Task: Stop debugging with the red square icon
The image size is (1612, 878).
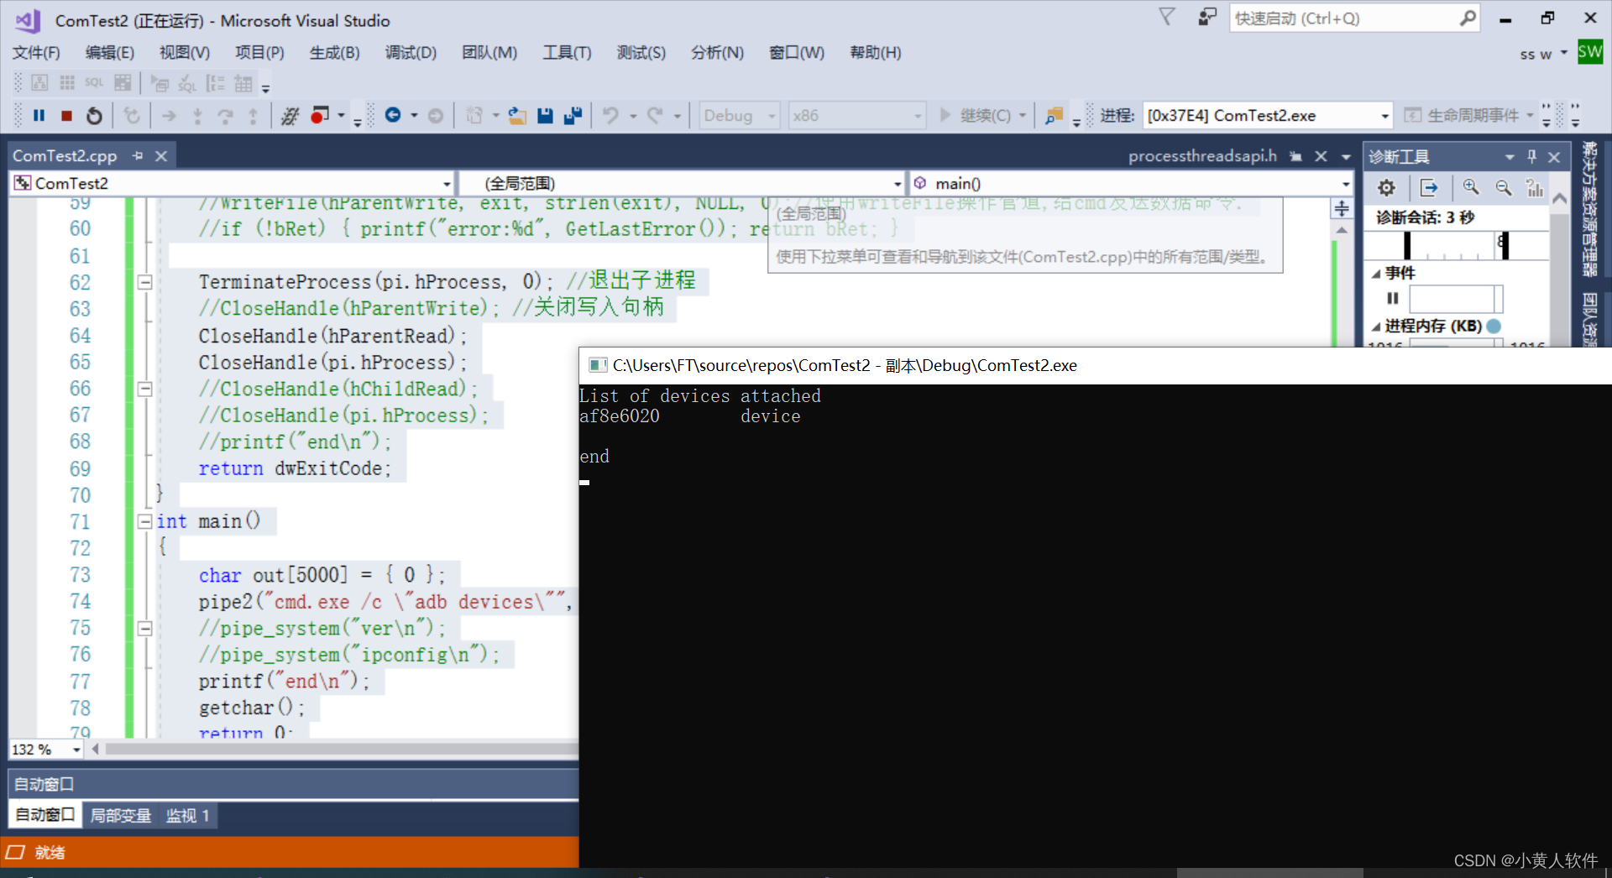Action: coord(66,116)
